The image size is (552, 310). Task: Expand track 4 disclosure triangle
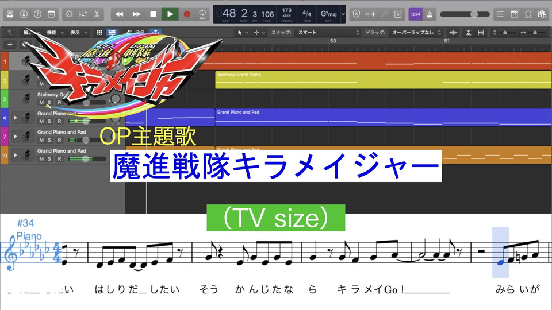(15, 117)
